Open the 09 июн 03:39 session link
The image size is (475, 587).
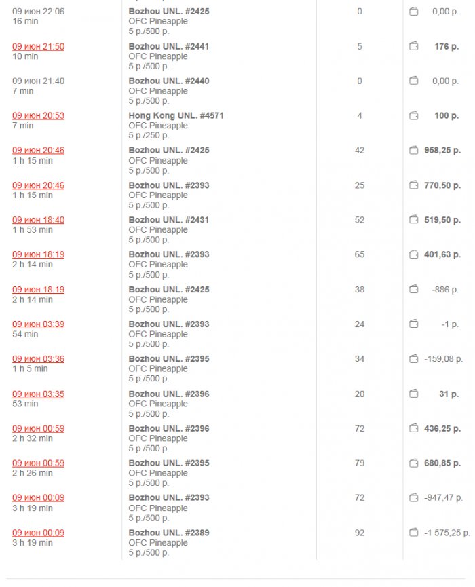(39, 324)
